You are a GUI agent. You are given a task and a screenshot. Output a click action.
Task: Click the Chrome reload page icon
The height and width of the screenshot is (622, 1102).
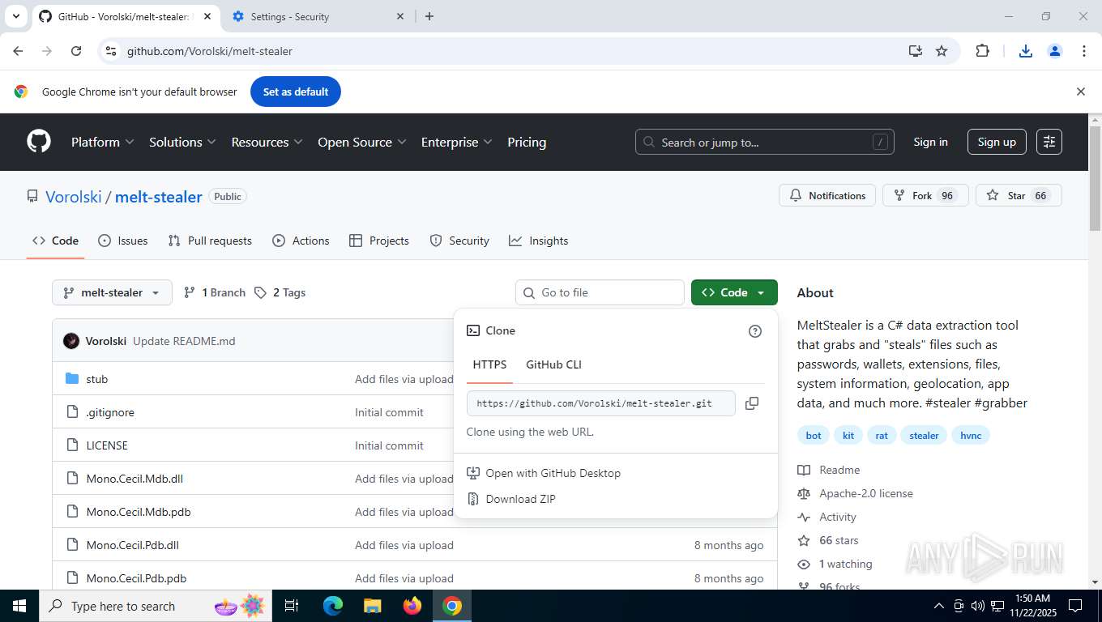point(76,51)
